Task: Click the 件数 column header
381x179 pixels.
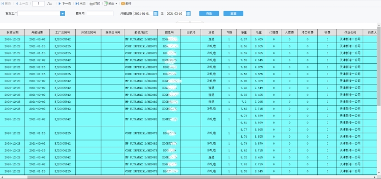Action: click(229, 32)
